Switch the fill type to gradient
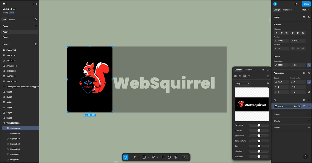 (x=240, y=76)
